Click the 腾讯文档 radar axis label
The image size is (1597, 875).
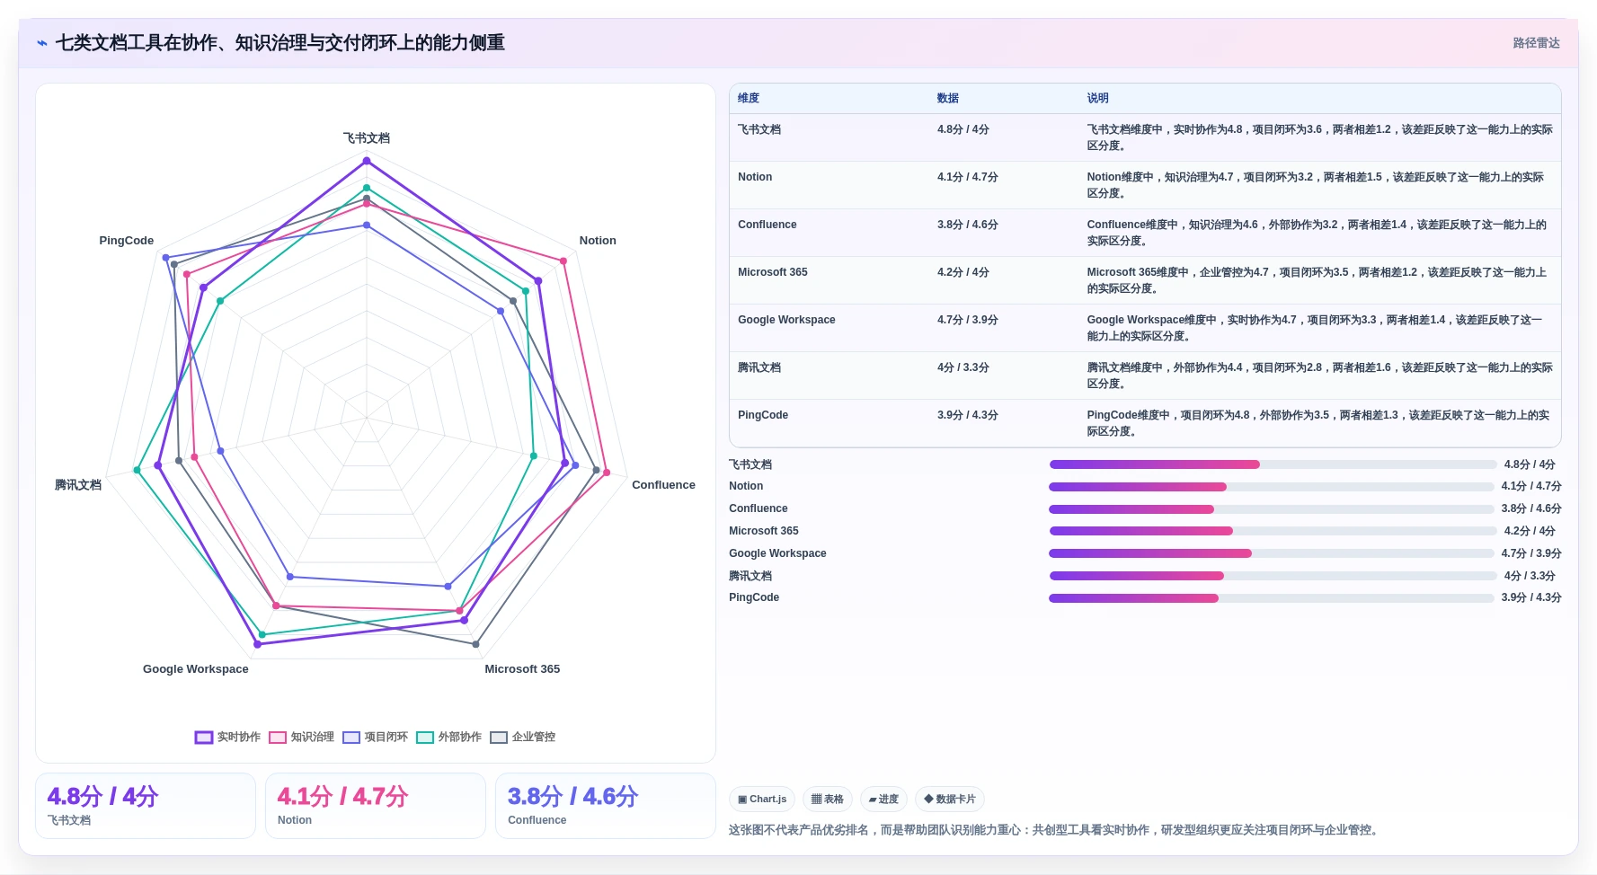coord(78,485)
